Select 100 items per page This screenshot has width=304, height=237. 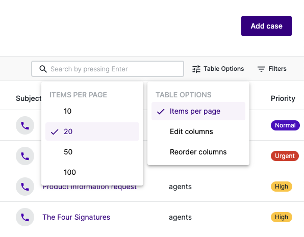[92, 172]
